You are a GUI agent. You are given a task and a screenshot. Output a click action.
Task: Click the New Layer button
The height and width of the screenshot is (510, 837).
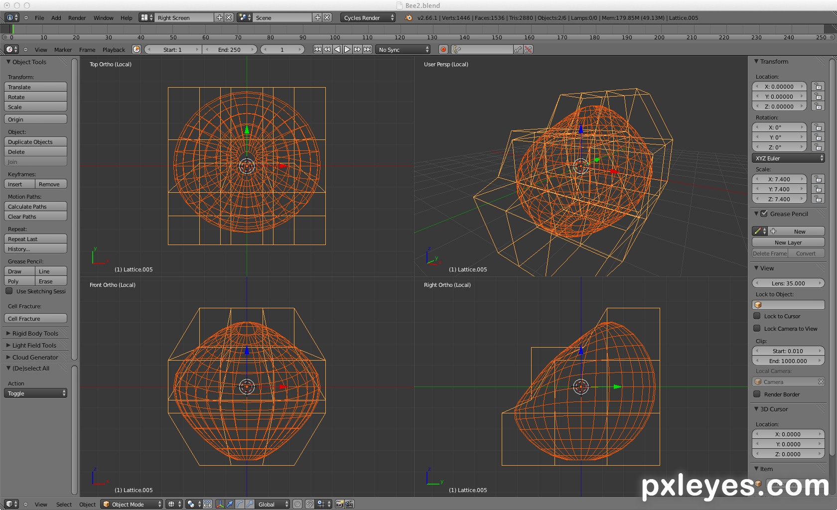point(788,242)
